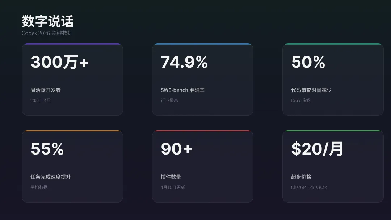
Task: Select the 74.9% statistic number
Action: (x=184, y=62)
